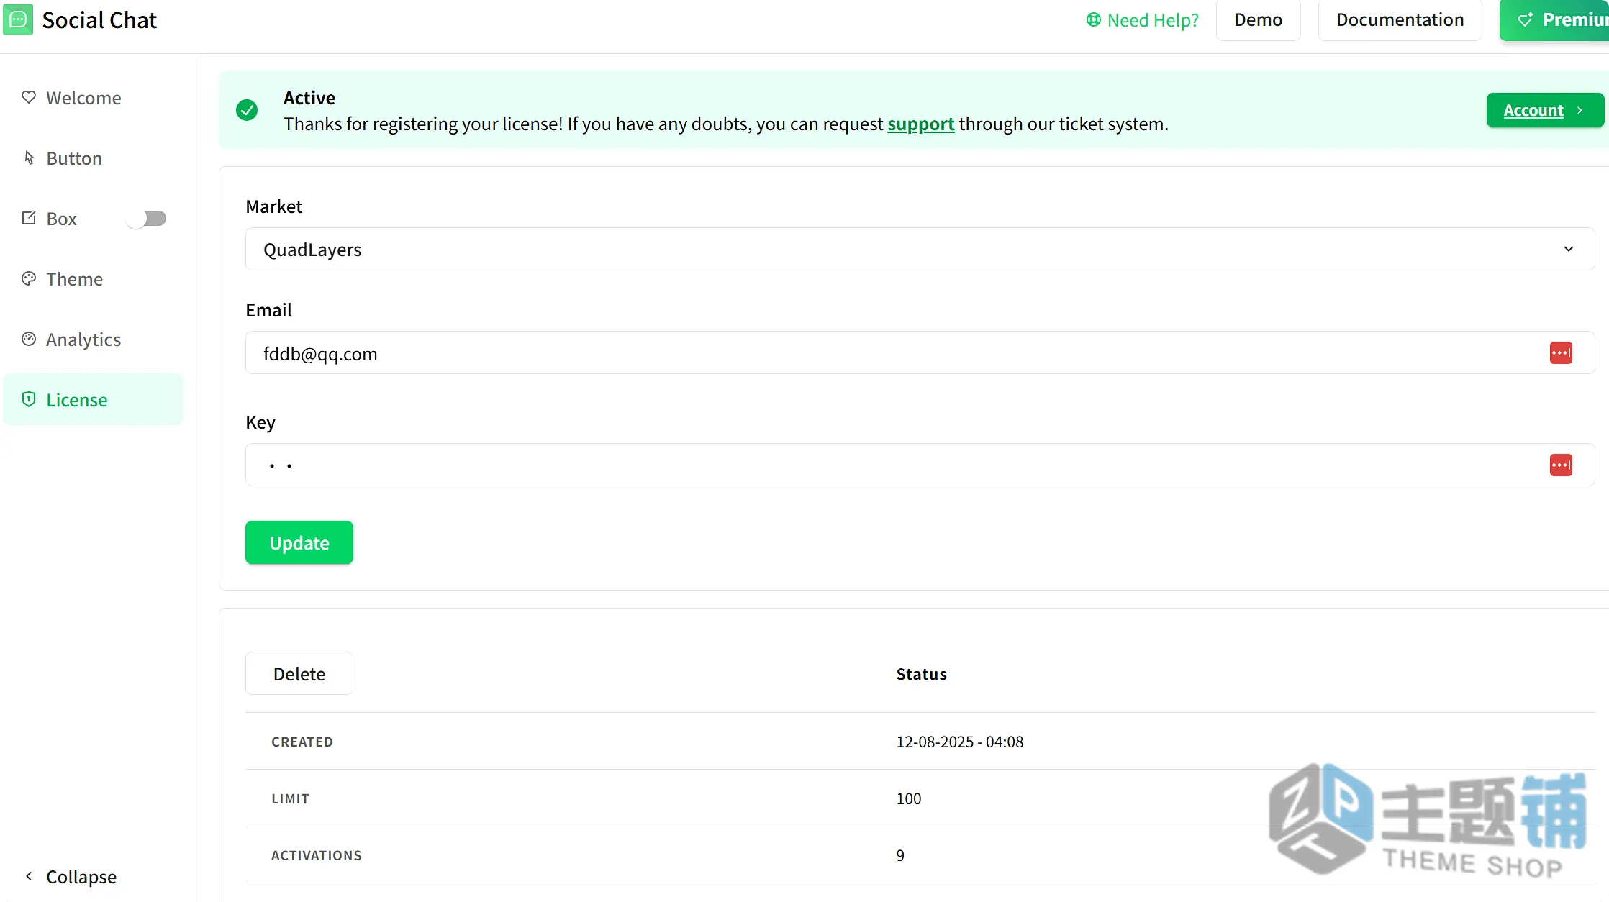Click the green Active checkmark icon
The height and width of the screenshot is (902, 1609).
247,110
